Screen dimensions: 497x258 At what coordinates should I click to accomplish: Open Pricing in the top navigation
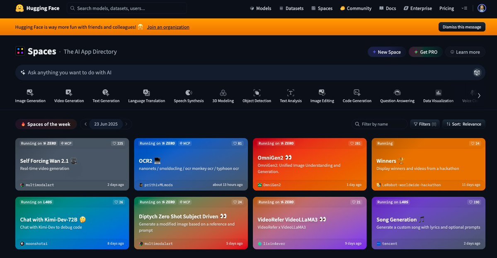[x=446, y=8]
